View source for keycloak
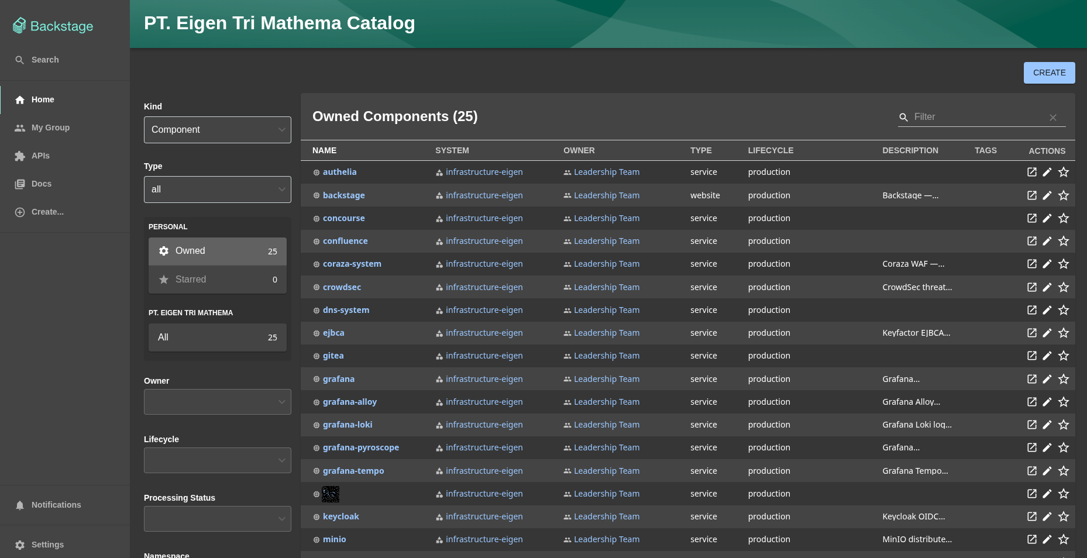 1032,516
